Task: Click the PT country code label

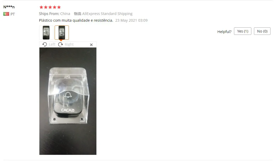Action: 12,14
